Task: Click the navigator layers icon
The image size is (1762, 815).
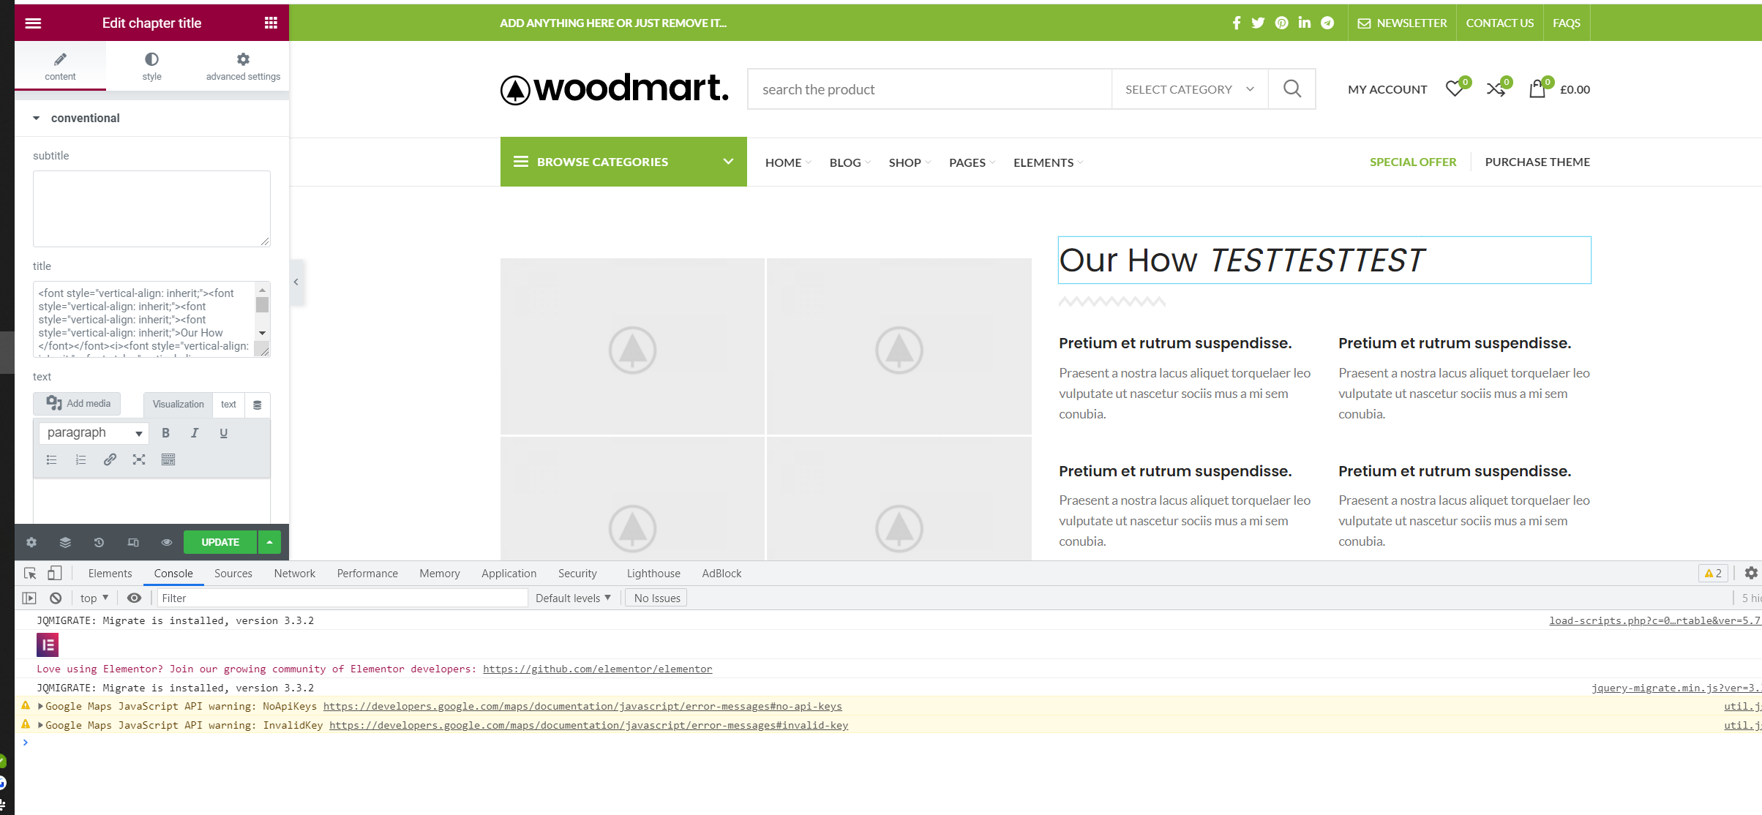Action: [65, 542]
